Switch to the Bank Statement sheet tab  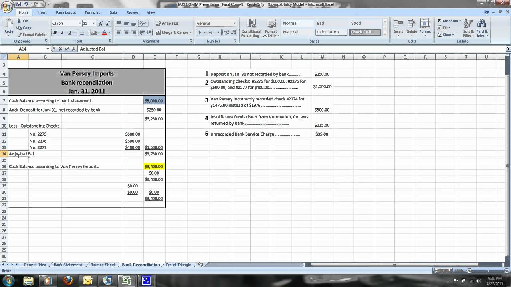pos(68,265)
